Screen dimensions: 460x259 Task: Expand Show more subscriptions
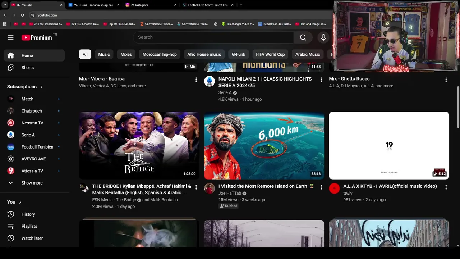[x=34, y=183]
